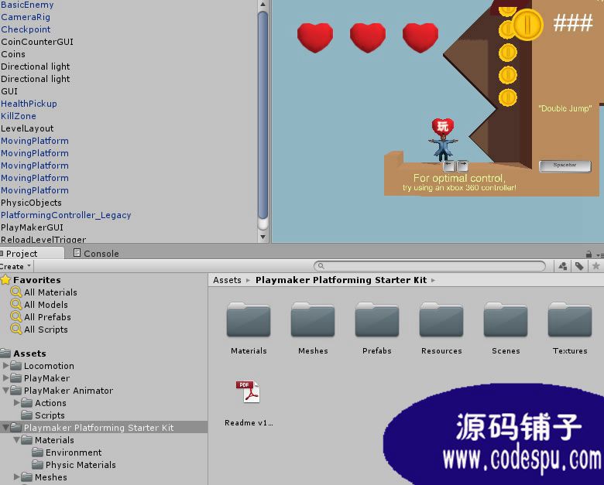Click the Save Search star icon
Screen dimensions: 604x485
coord(596,266)
